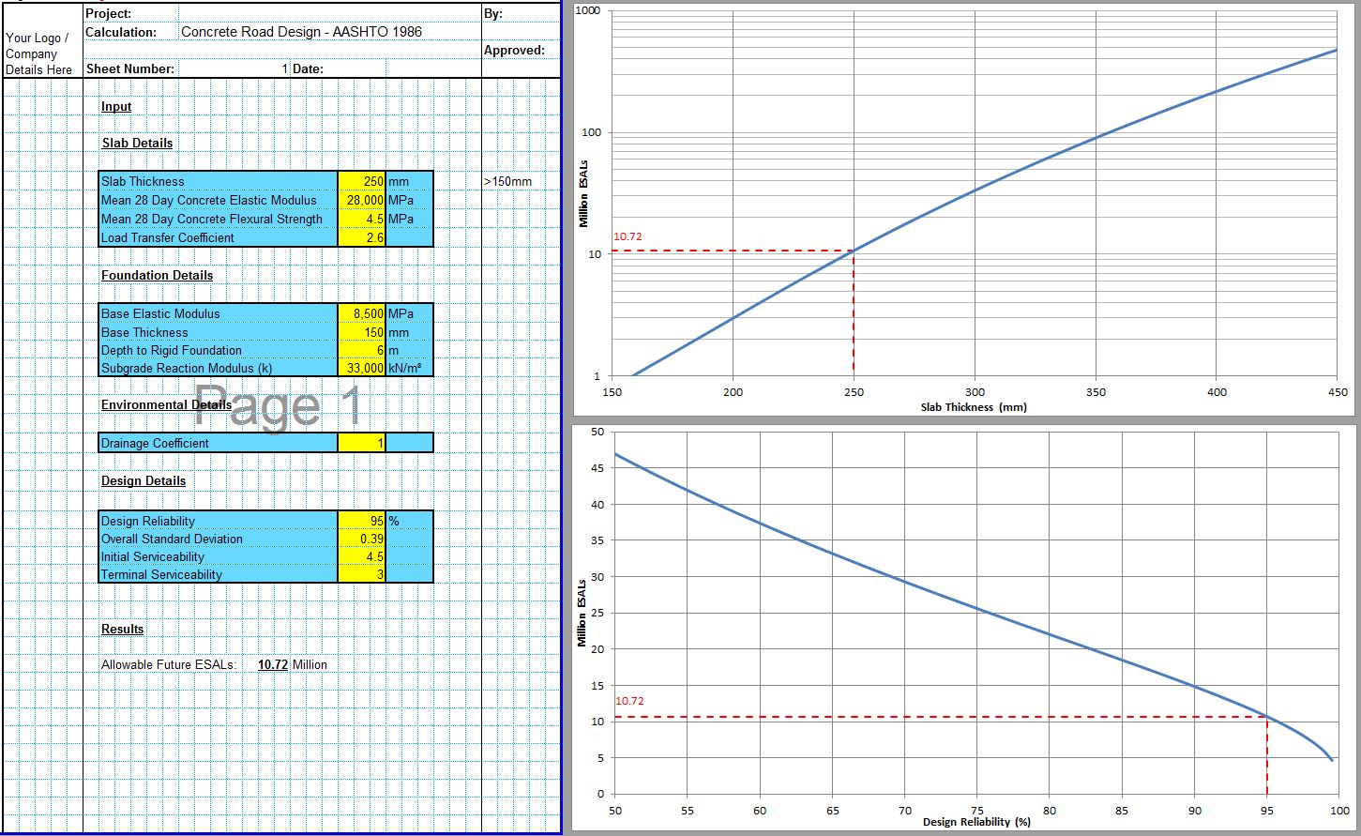Click the Subgrade Reaction Modulus value 33,000
The image size is (1361, 836).
point(361,368)
